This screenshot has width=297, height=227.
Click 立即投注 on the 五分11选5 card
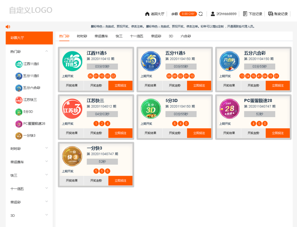(199, 86)
